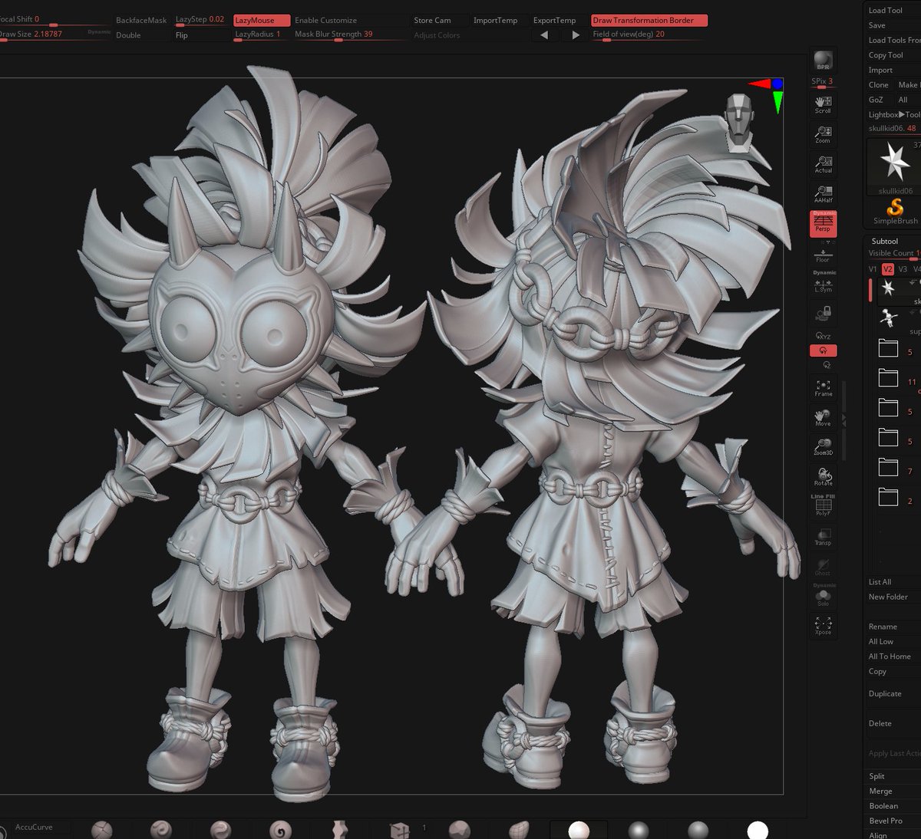
Task: Toggle Enable Customize
Action: (325, 21)
